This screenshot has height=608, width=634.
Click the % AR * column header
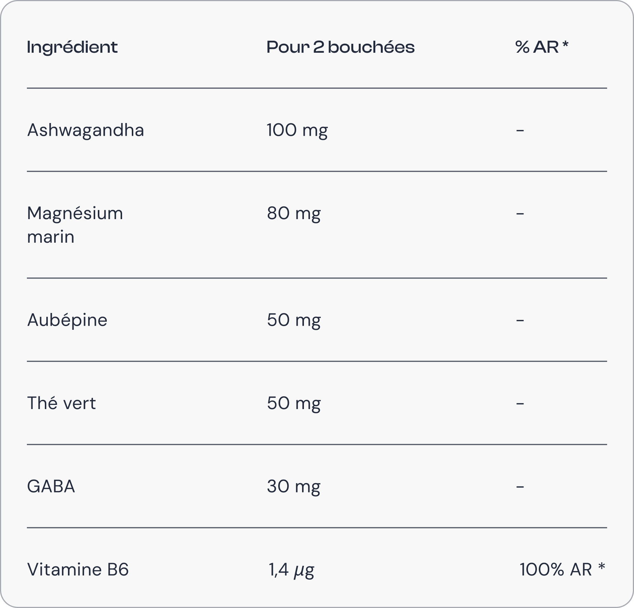(542, 47)
